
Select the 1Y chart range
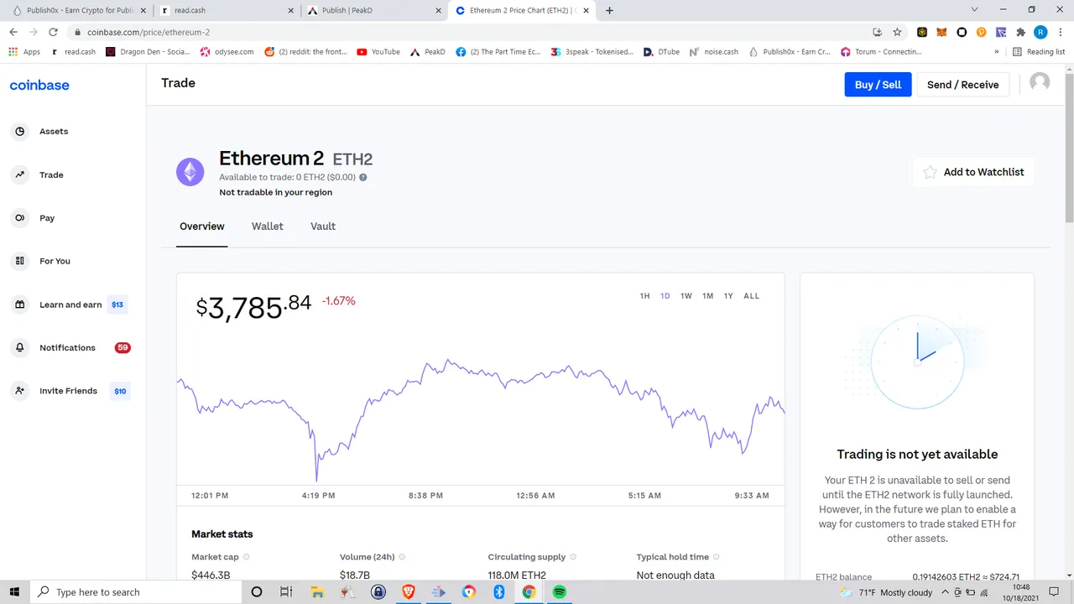click(x=728, y=296)
